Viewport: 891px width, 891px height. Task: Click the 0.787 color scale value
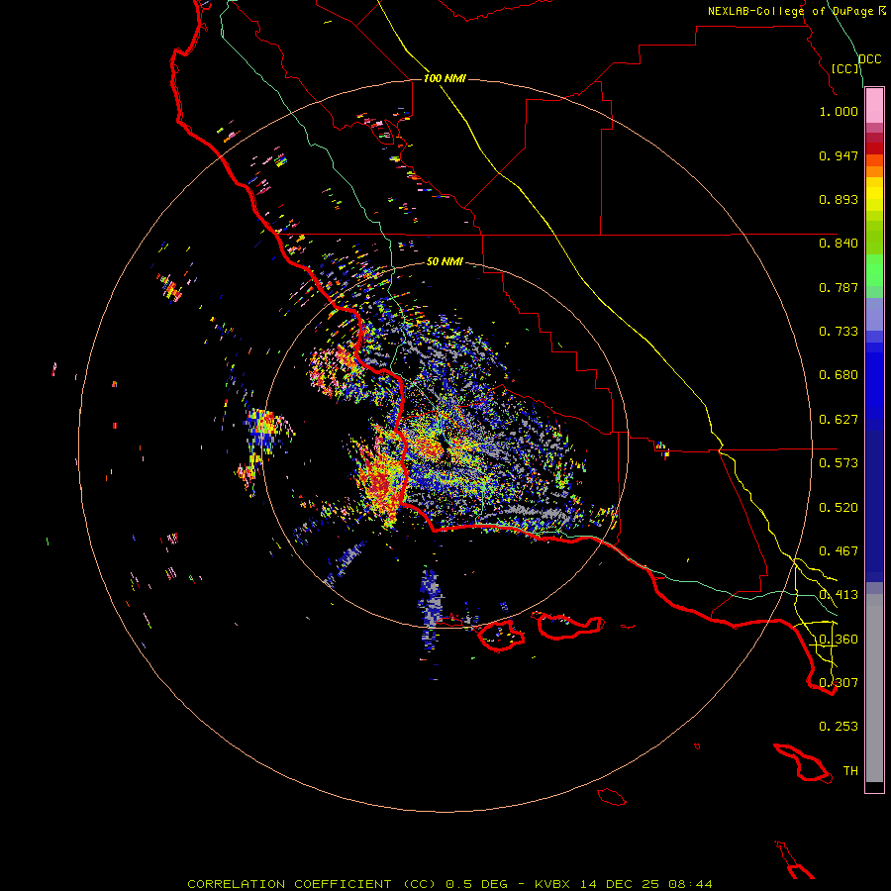coord(839,287)
